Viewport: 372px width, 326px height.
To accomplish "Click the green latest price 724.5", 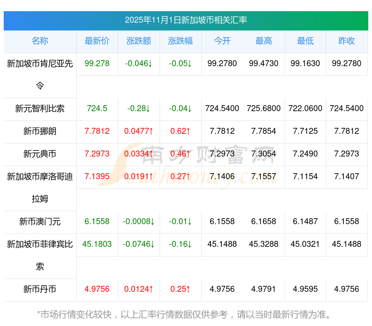I will coord(97,109).
